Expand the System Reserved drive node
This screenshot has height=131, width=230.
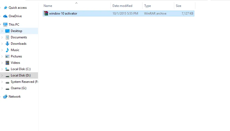tap(2, 82)
